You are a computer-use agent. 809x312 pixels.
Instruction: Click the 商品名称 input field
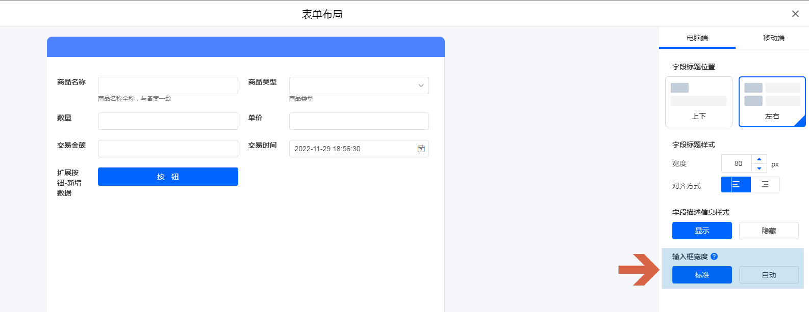168,86
